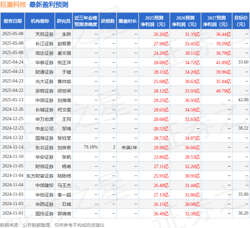Select the 79.18% accuracy cell

click(91, 147)
